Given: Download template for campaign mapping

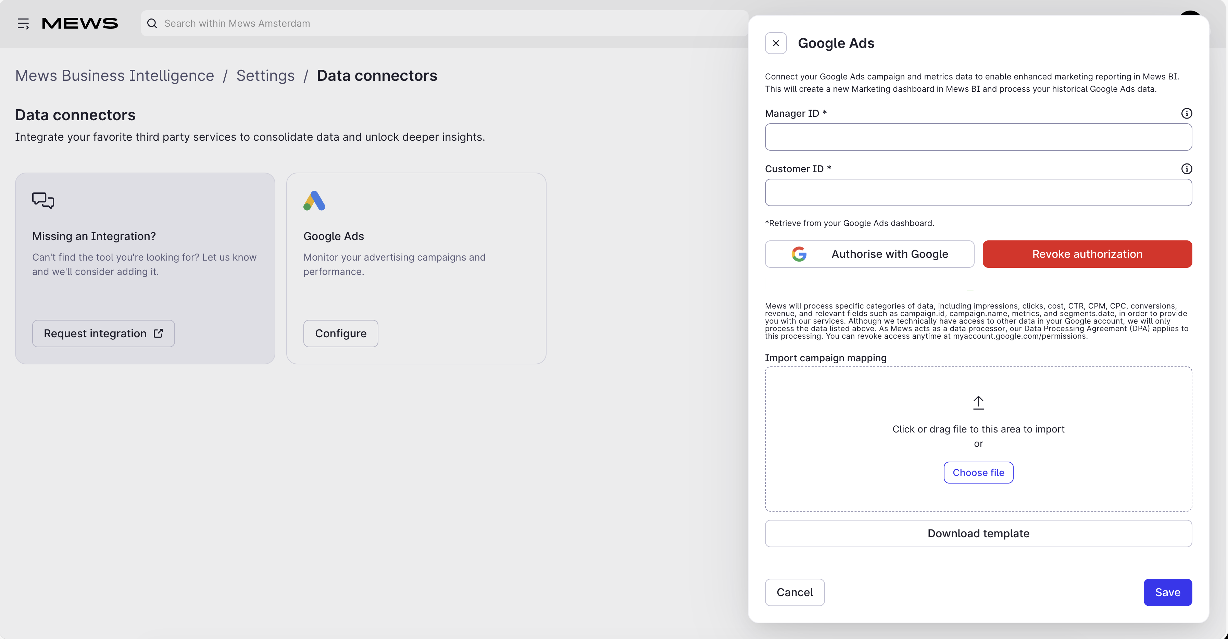Looking at the screenshot, I should point(978,534).
